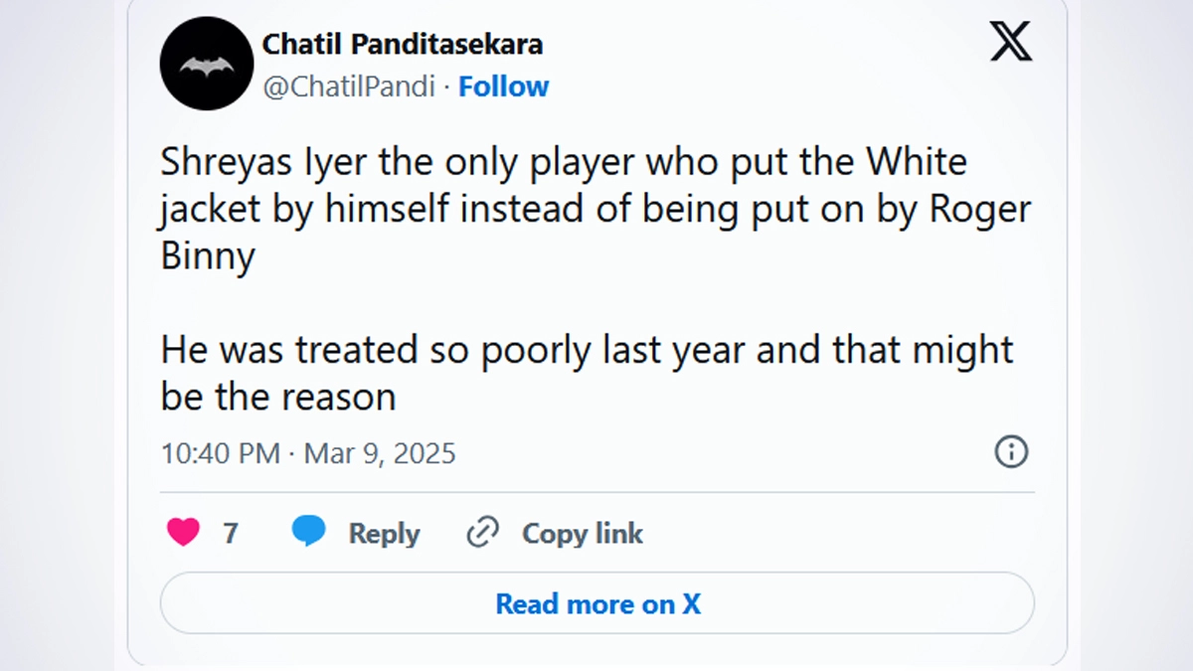Click the @ChatilPandi handle
1193x671 pixels.
pyautogui.click(x=349, y=87)
